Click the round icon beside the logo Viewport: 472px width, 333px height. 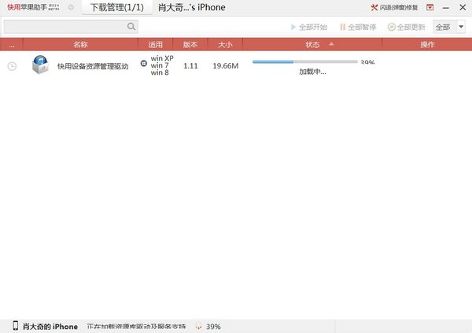coord(71,7)
